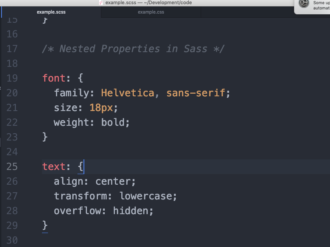Select line number 19 in the gutter
The width and height of the screenshot is (330, 247).
tap(12, 78)
